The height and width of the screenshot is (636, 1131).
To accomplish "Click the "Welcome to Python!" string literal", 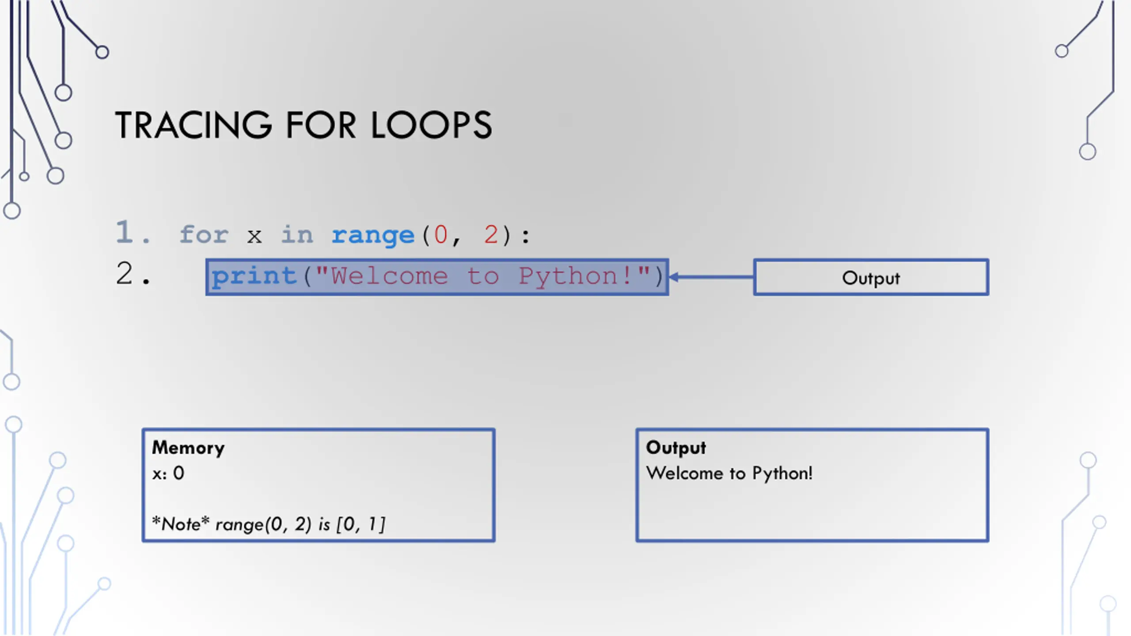I will pos(482,276).
